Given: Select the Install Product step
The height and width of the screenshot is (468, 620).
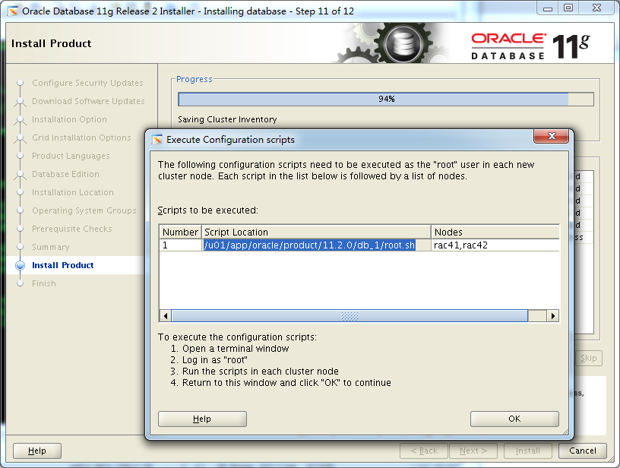Looking at the screenshot, I should (63, 265).
